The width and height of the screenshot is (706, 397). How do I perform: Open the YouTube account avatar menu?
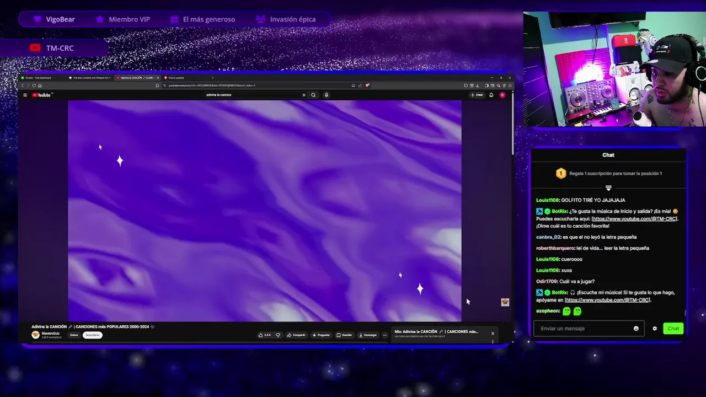502,95
